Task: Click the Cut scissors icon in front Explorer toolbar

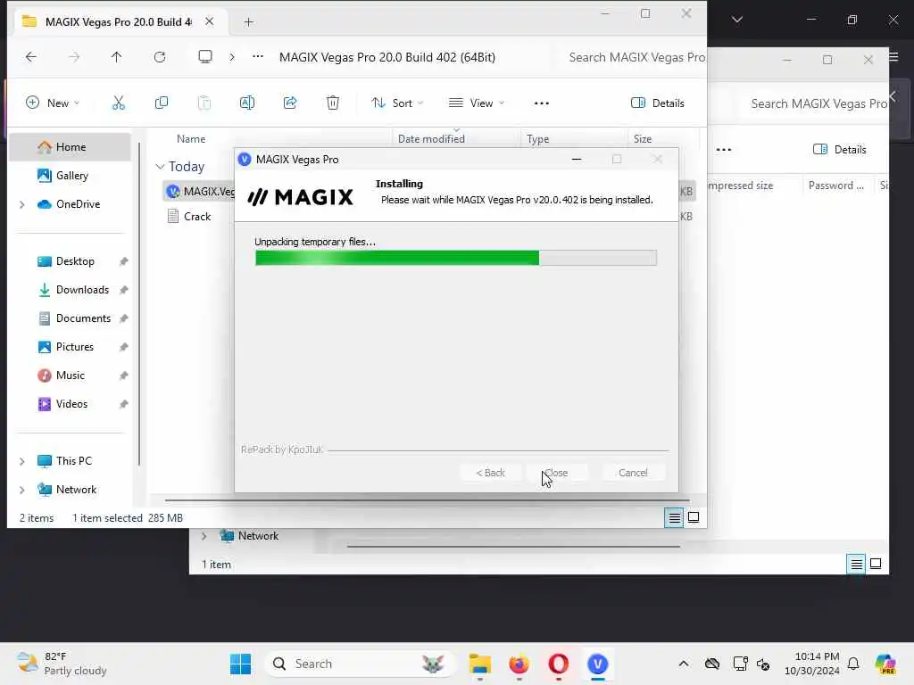Action: [x=119, y=103]
